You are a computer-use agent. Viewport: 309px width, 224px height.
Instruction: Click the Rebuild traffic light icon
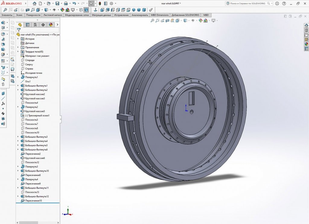point(100,4)
